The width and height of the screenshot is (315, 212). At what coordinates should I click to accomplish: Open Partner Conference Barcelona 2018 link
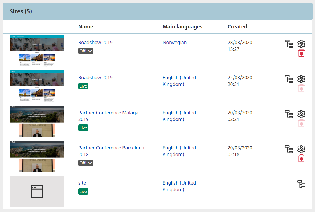click(x=111, y=151)
